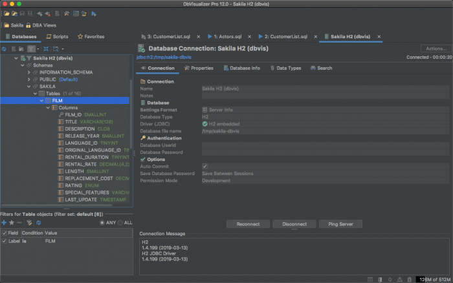Open file with the first folder icon
The width and height of the screenshot is (453, 283).
click(6, 14)
